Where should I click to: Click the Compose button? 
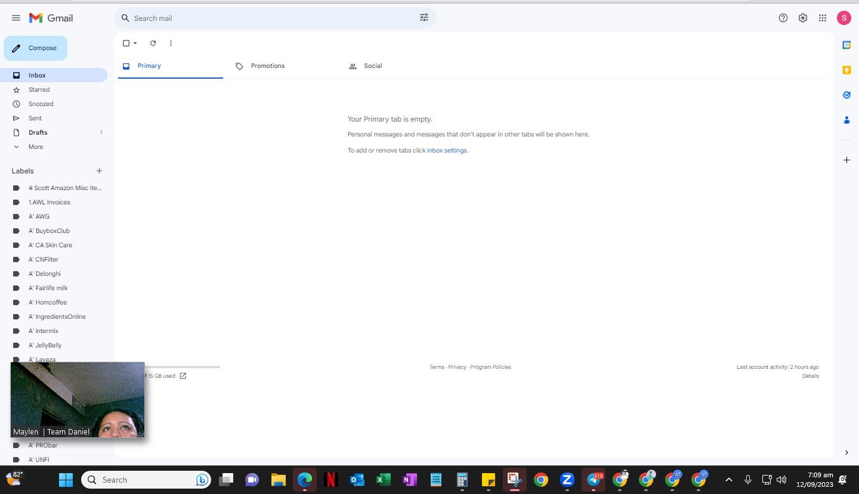(x=35, y=48)
